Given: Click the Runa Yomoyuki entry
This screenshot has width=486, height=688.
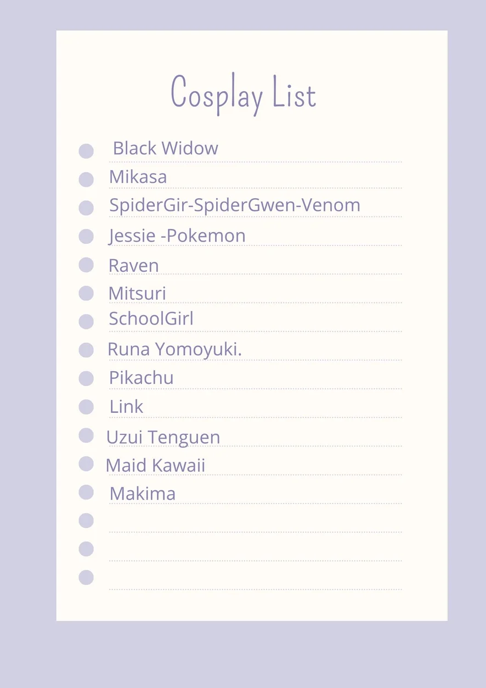Looking at the screenshot, I should click(174, 349).
